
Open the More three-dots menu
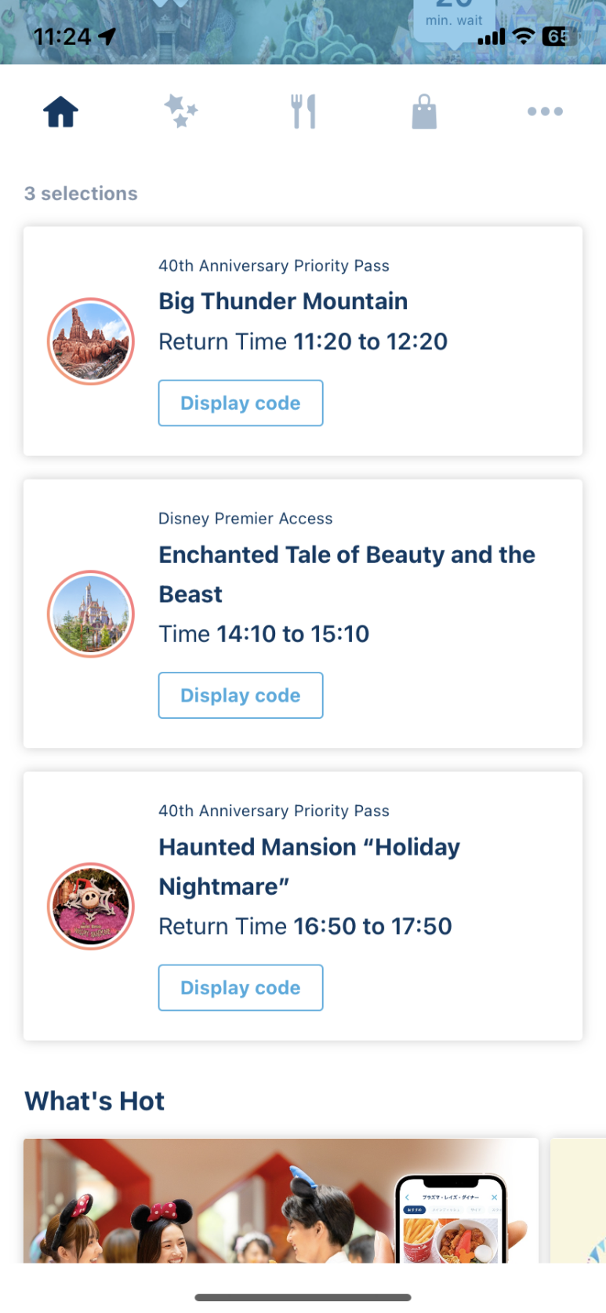545,111
